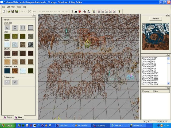Click the Colorlessness eraser icon button

coord(15,82)
